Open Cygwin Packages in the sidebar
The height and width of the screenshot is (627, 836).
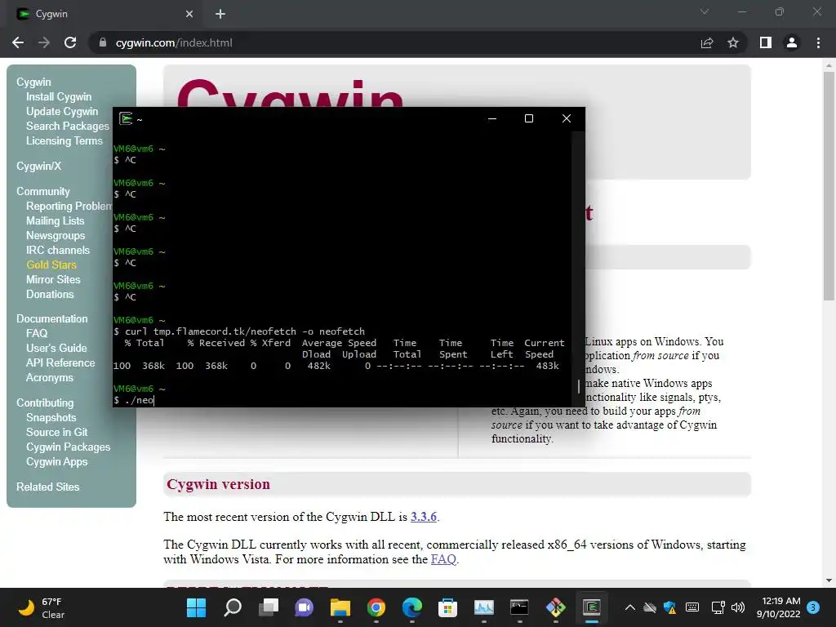point(69,447)
